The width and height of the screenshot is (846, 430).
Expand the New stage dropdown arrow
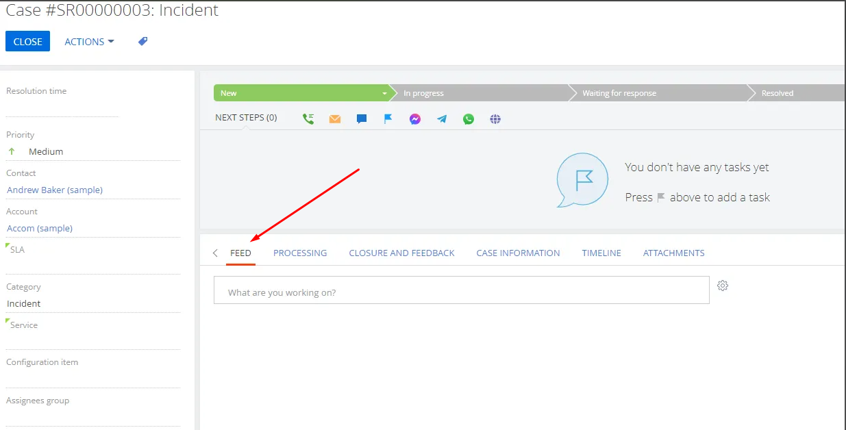click(x=384, y=93)
